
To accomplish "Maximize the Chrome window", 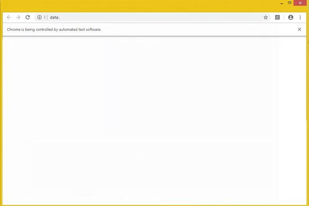I will pyautogui.click(x=289, y=4).
